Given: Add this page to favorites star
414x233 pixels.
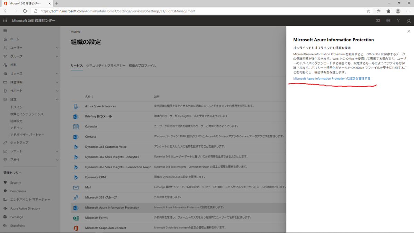Looking at the screenshot, I should coord(368,11).
